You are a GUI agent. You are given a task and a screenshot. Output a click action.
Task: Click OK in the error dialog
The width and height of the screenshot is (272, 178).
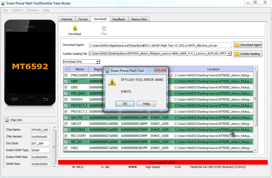click(125, 104)
